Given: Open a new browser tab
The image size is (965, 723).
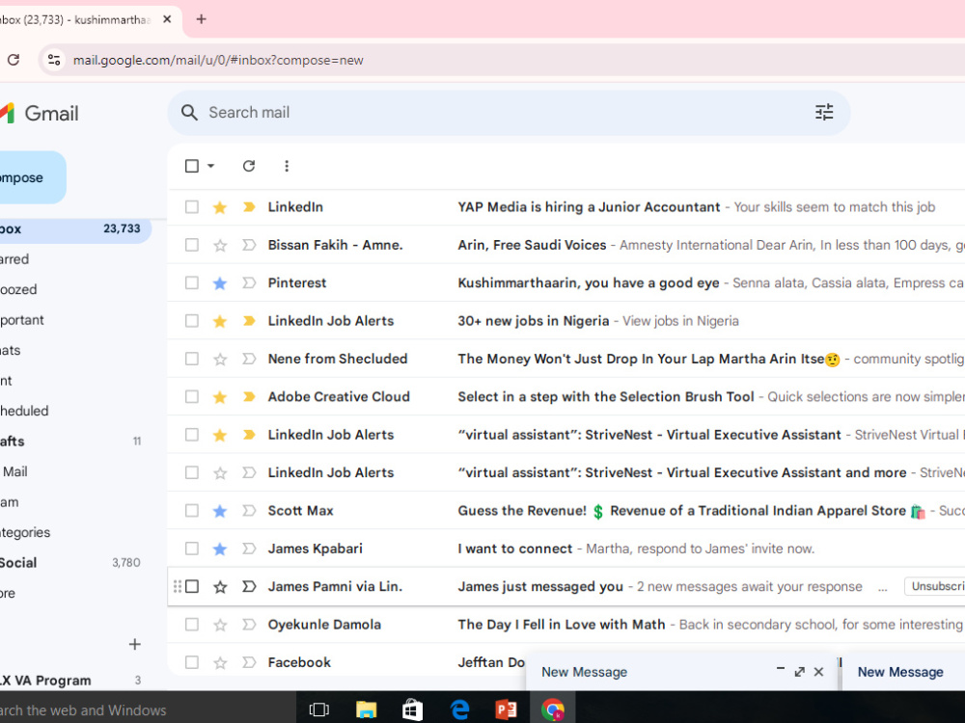Looking at the screenshot, I should pos(202,19).
